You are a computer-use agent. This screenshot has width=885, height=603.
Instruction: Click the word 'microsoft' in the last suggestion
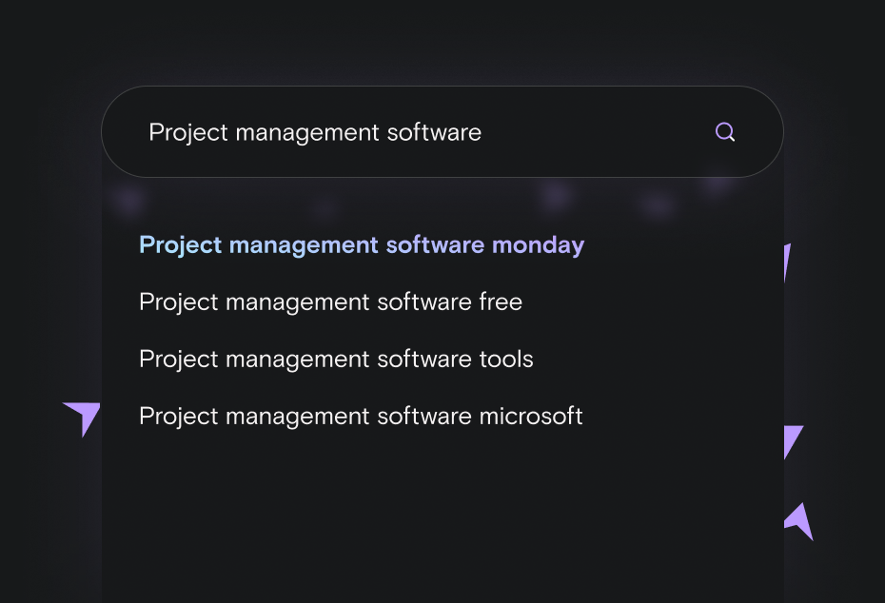pos(531,416)
